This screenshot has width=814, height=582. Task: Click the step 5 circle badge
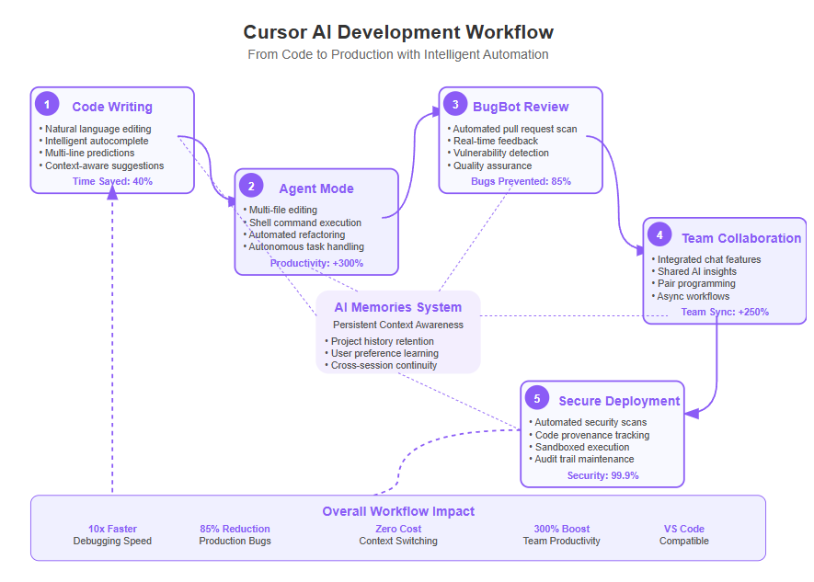point(537,398)
